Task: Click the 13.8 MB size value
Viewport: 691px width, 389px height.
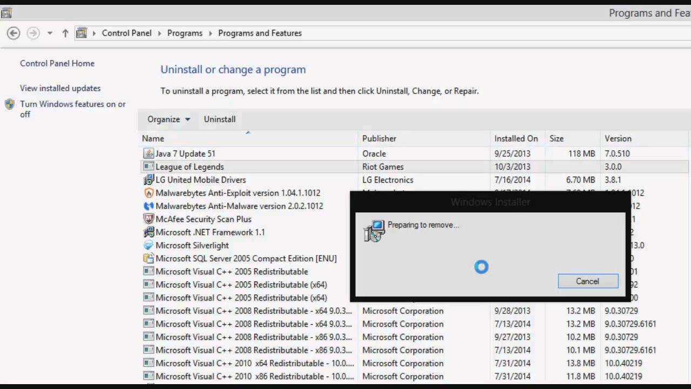Action: tap(580, 363)
